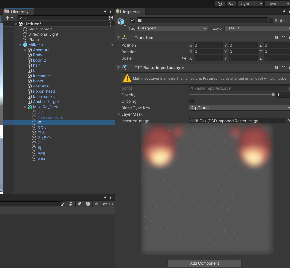Open TTT RasterImportedLayer help icon
290x268 pixels.
(277, 68)
